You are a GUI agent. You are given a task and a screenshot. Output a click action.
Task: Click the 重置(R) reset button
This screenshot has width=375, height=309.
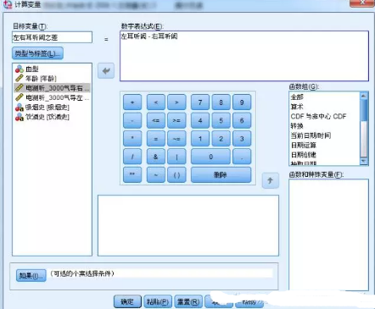click(188, 301)
